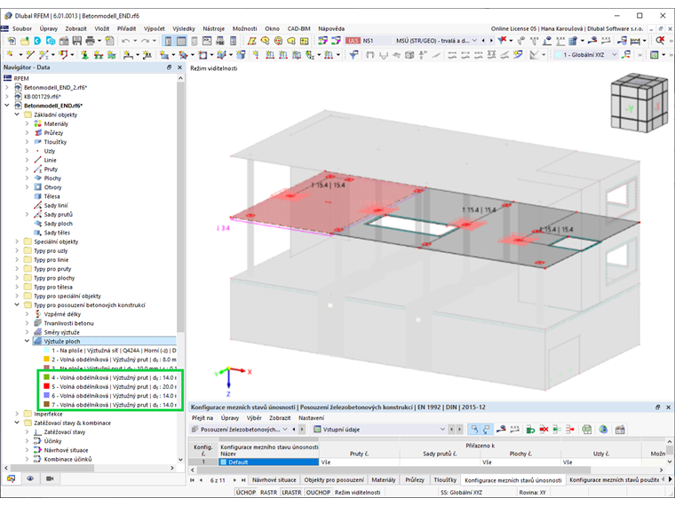The image size is (675, 506).
Task: Click the view navigation cube
Action: point(639,103)
